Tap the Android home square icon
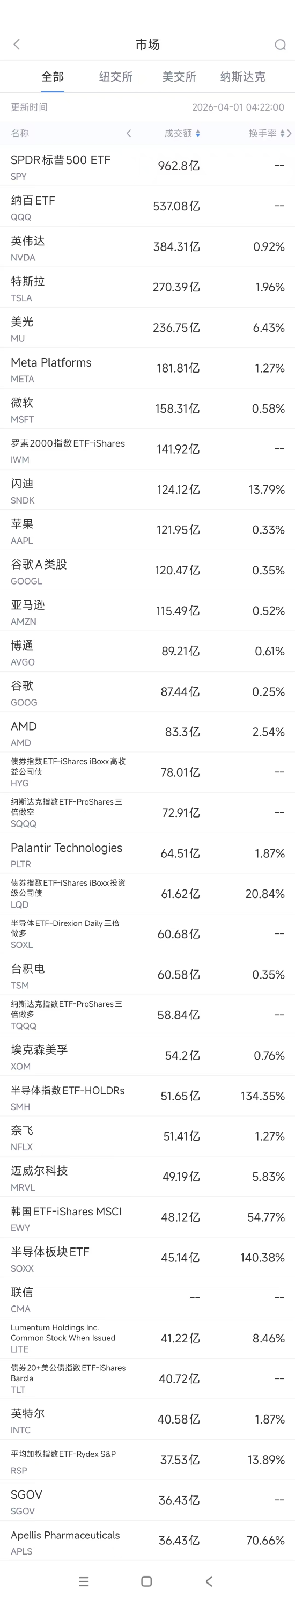 tap(147, 1581)
